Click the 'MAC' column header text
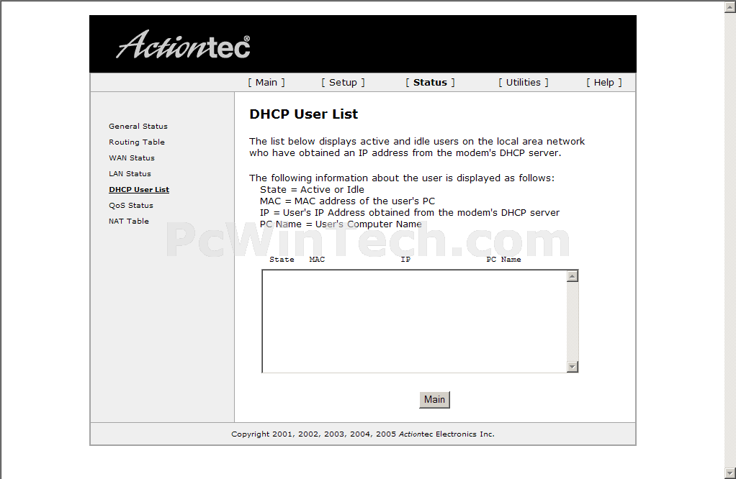736x479 pixels. coord(317,260)
